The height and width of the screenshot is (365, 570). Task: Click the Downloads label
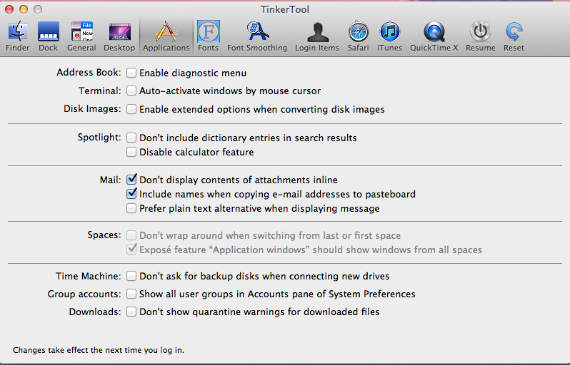[95, 312]
